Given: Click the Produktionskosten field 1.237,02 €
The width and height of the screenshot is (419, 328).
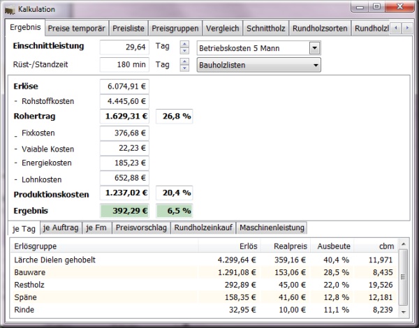Looking at the screenshot, I should pos(124,193).
